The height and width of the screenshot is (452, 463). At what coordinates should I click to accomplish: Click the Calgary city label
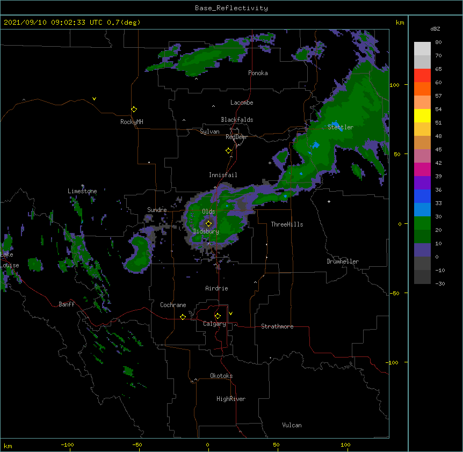[x=214, y=324]
